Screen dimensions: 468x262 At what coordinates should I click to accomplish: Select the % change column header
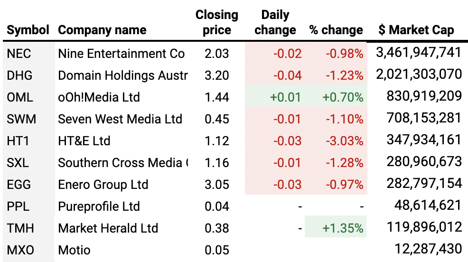pos(336,30)
